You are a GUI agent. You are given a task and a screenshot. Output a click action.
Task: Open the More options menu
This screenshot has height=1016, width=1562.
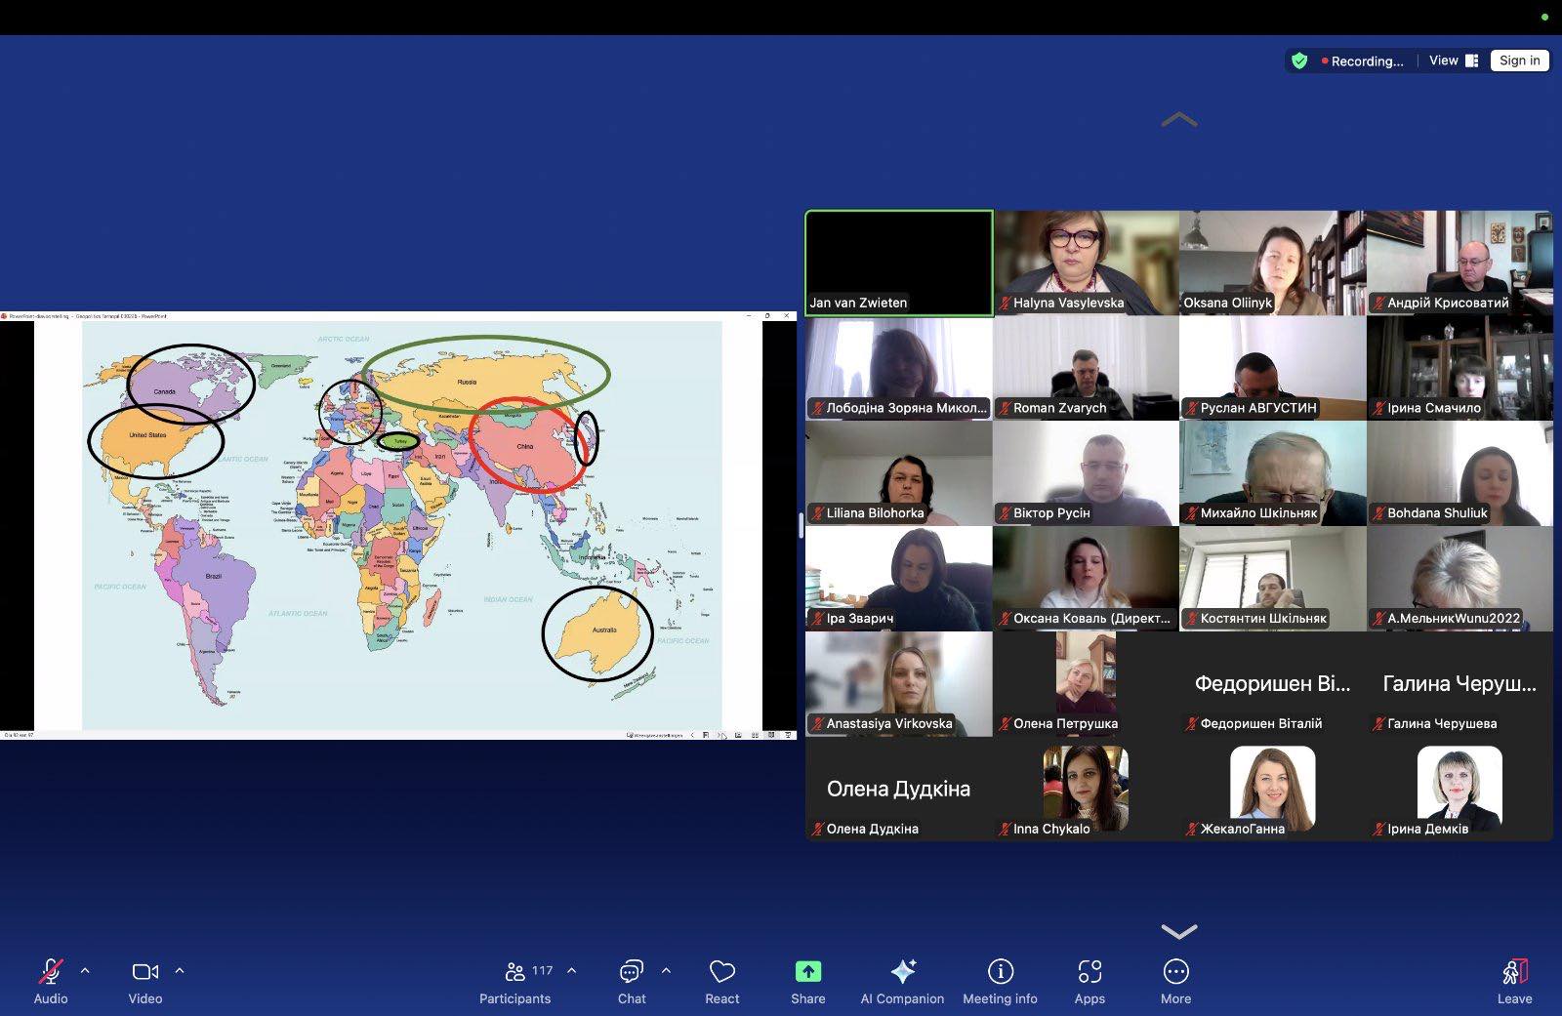point(1175,980)
